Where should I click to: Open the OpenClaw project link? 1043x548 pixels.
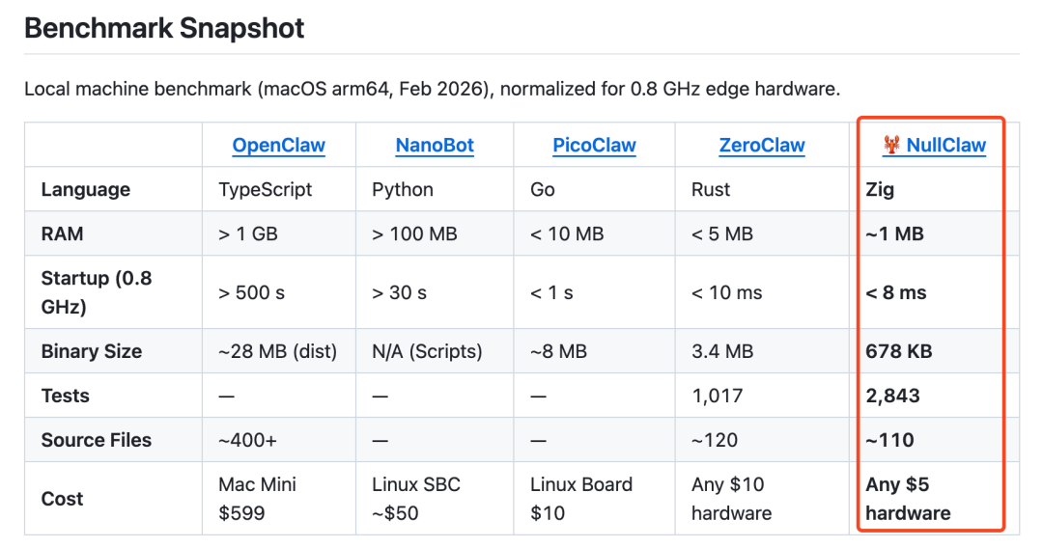pos(278,146)
